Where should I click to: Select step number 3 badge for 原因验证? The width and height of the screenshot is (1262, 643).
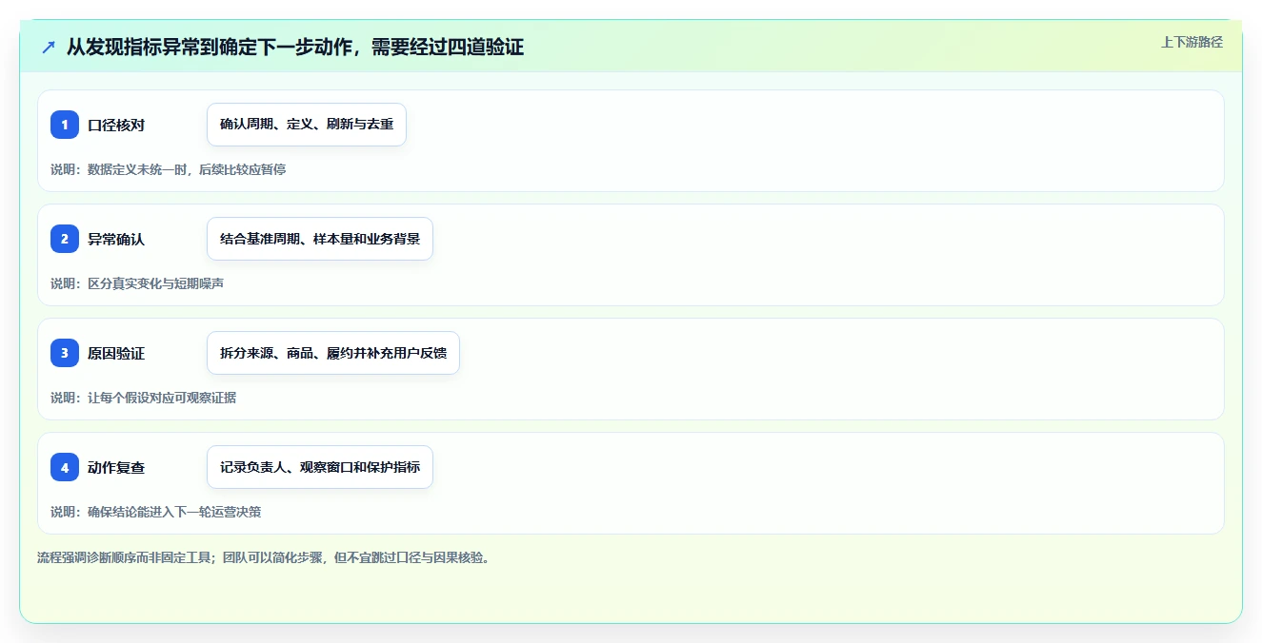65,353
